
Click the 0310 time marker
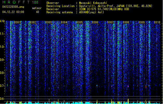coord(157,22)
